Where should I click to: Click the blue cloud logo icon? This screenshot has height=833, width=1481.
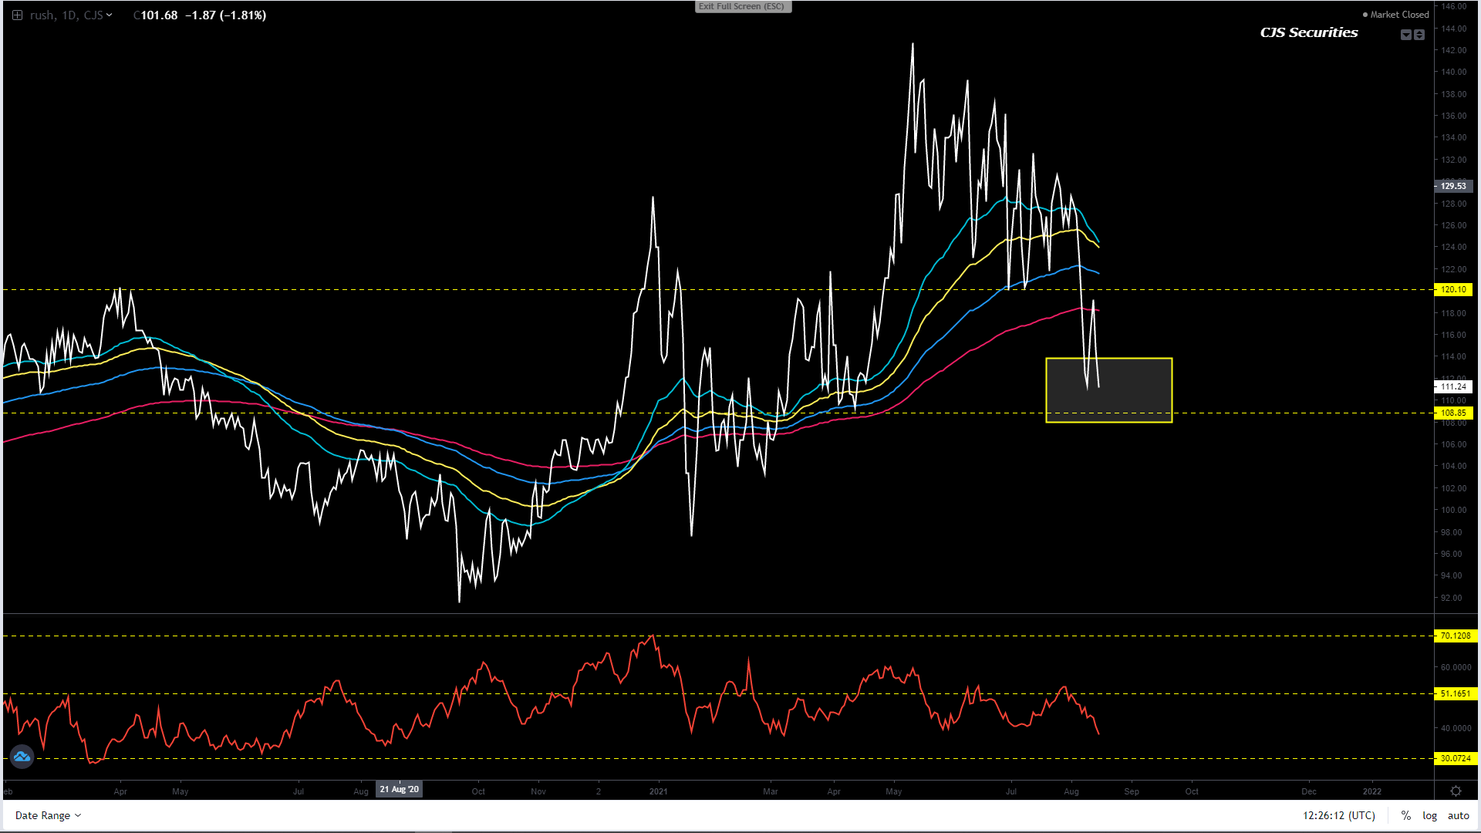click(x=22, y=757)
